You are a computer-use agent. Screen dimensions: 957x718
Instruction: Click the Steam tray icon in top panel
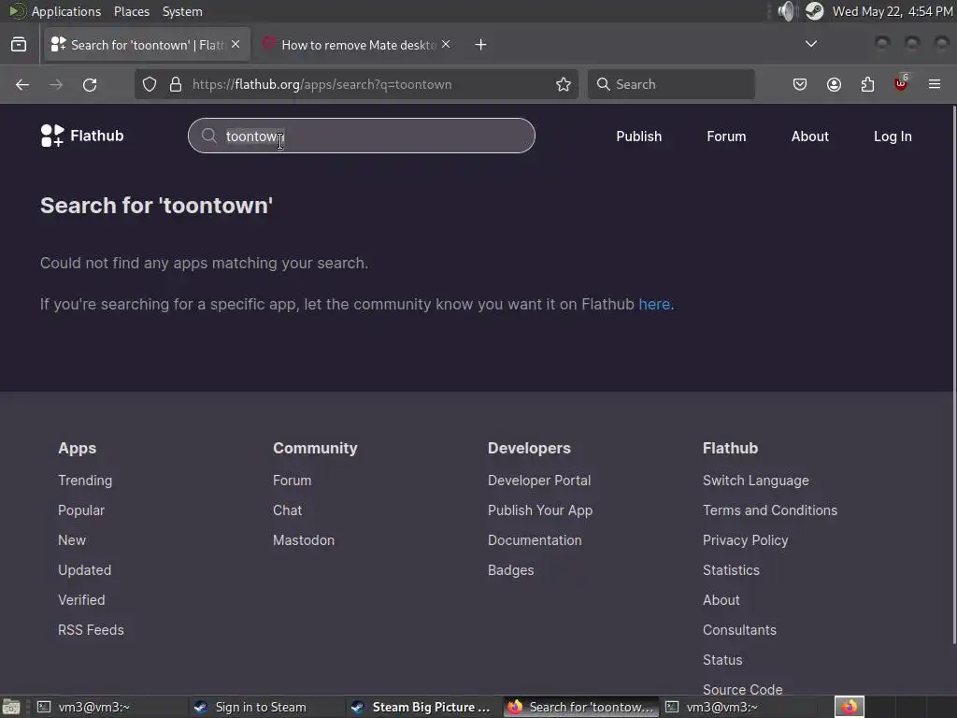pyautogui.click(x=814, y=11)
